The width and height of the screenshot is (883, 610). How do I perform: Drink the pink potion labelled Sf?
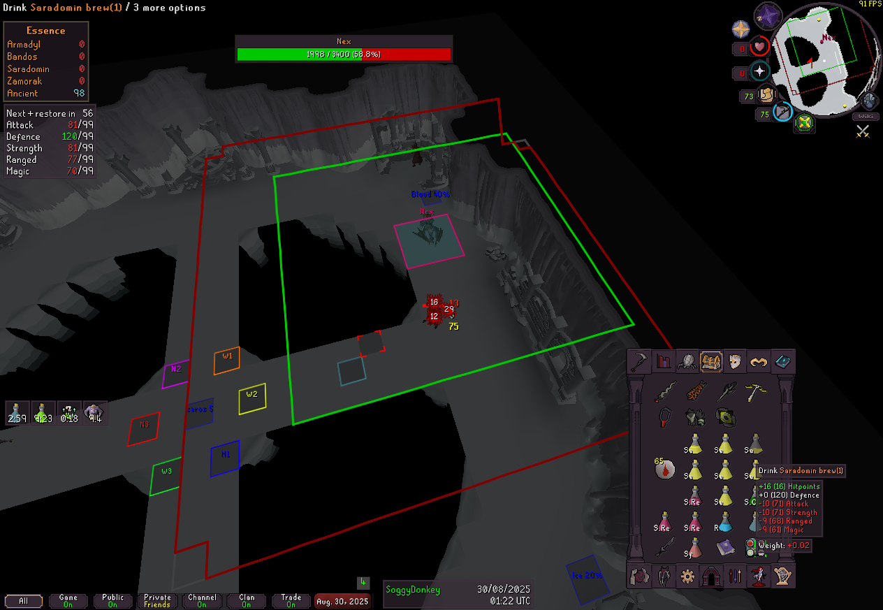click(695, 546)
